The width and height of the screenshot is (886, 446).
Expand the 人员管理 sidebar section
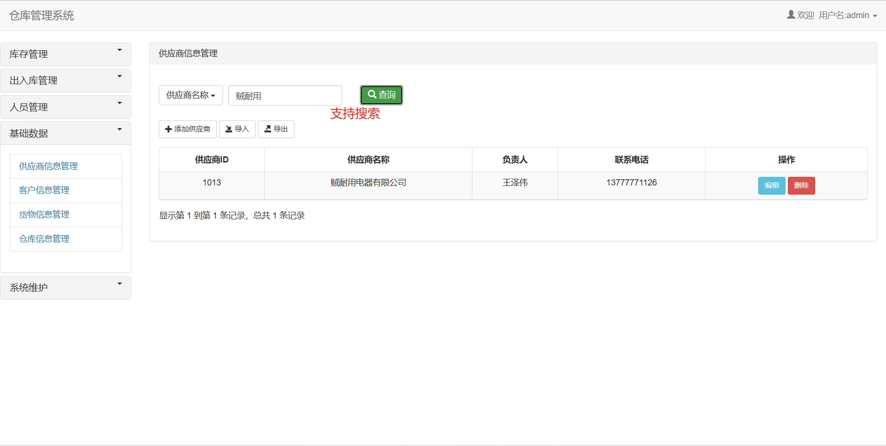tap(66, 107)
